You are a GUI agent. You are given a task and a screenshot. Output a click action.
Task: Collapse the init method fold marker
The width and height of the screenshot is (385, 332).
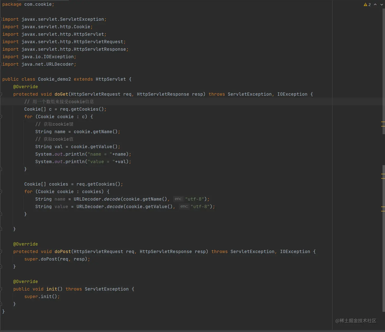click(1, 289)
